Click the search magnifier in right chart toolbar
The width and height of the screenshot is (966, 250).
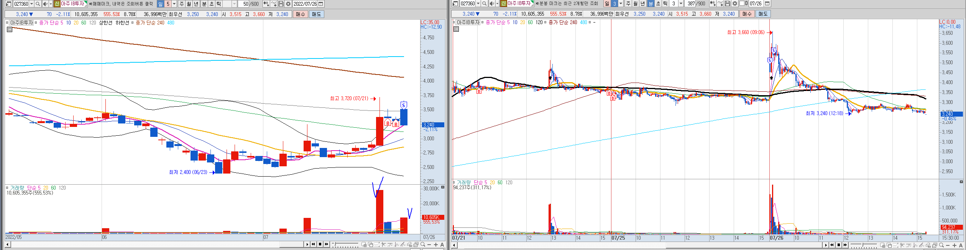click(484, 3)
